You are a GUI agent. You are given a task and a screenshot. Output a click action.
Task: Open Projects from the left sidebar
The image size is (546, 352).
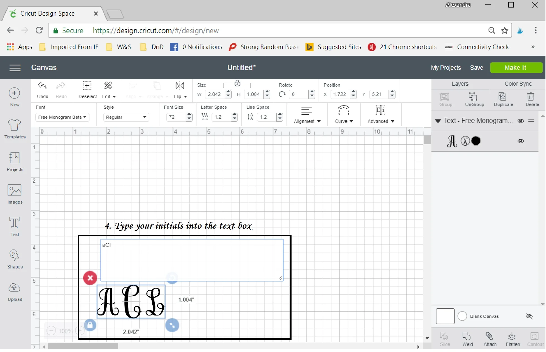[x=15, y=162]
